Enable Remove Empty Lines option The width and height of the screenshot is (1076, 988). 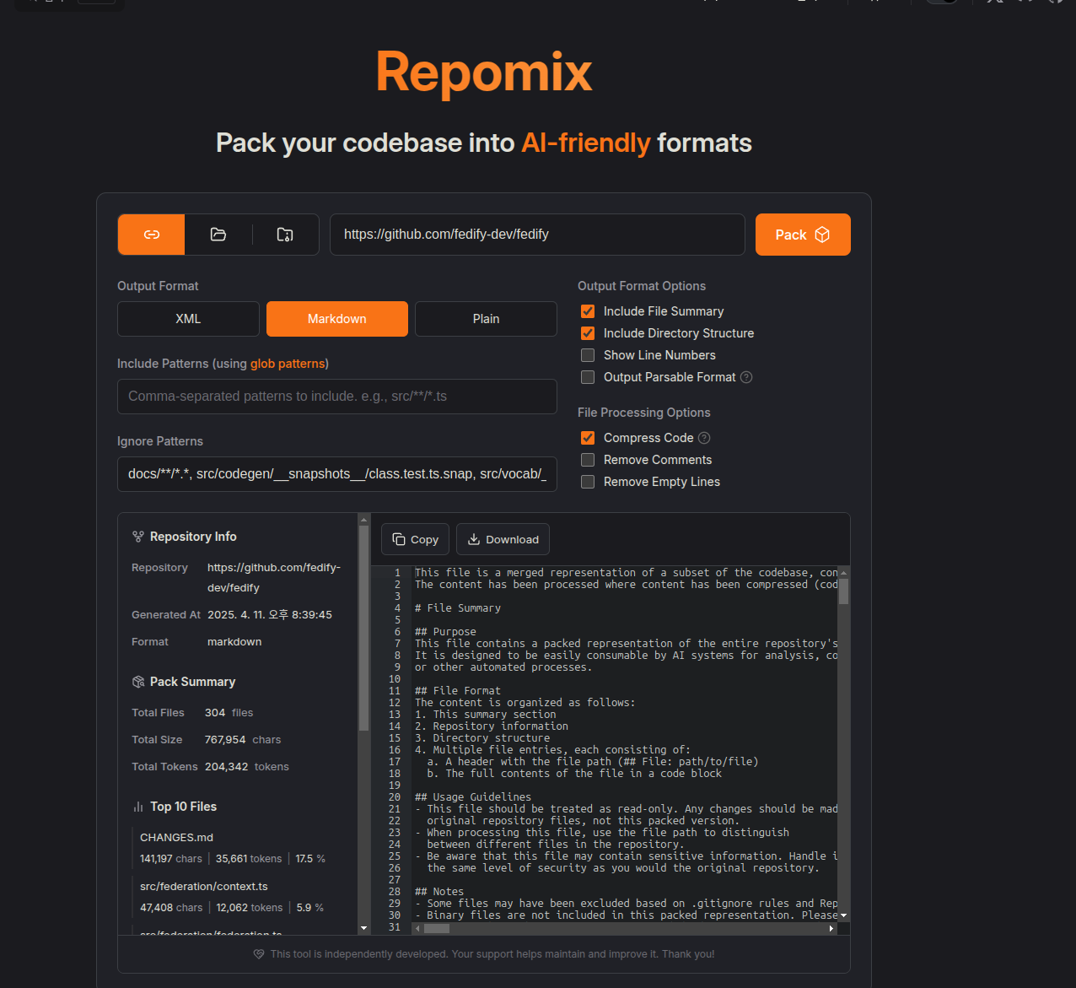588,482
